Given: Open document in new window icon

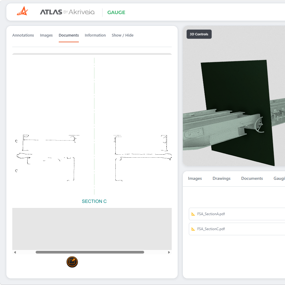Looking at the screenshot, I should point(72,262).
